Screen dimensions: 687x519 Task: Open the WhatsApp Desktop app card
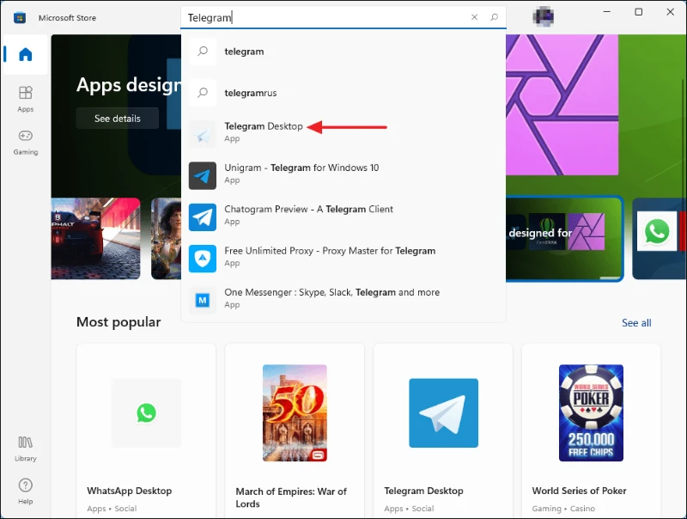146,430
